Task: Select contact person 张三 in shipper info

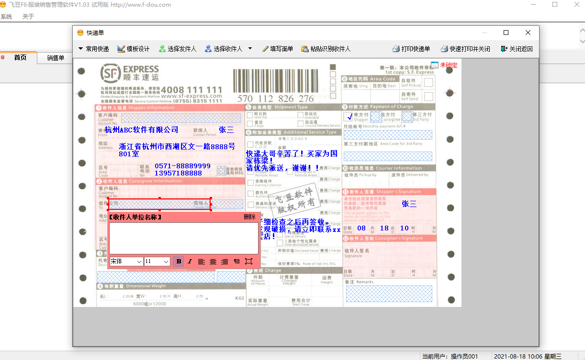Action: (226, 130)
